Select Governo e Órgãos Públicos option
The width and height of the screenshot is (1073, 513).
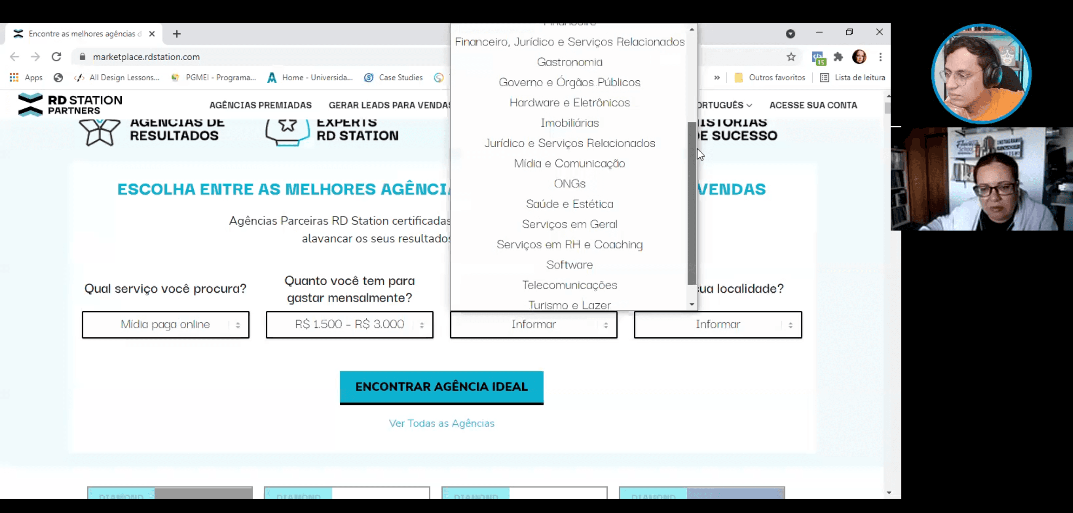(569, 82)
